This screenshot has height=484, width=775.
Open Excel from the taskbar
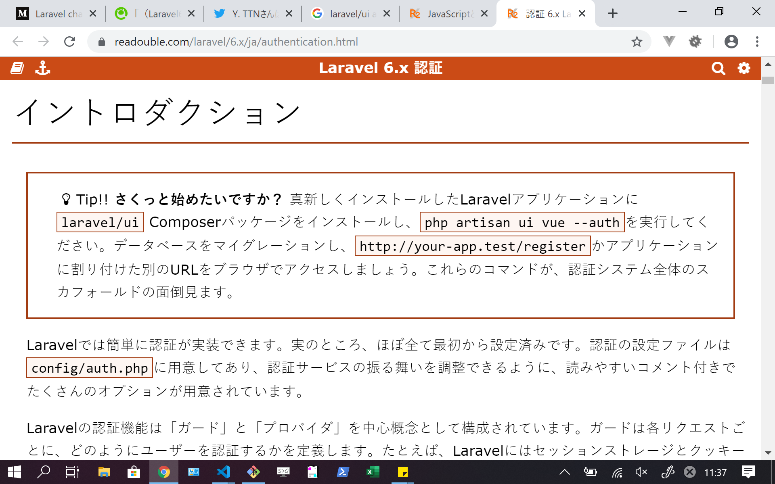(x=372, y=472)
